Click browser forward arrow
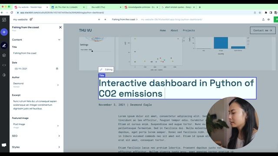 click(x=7, y=13)
